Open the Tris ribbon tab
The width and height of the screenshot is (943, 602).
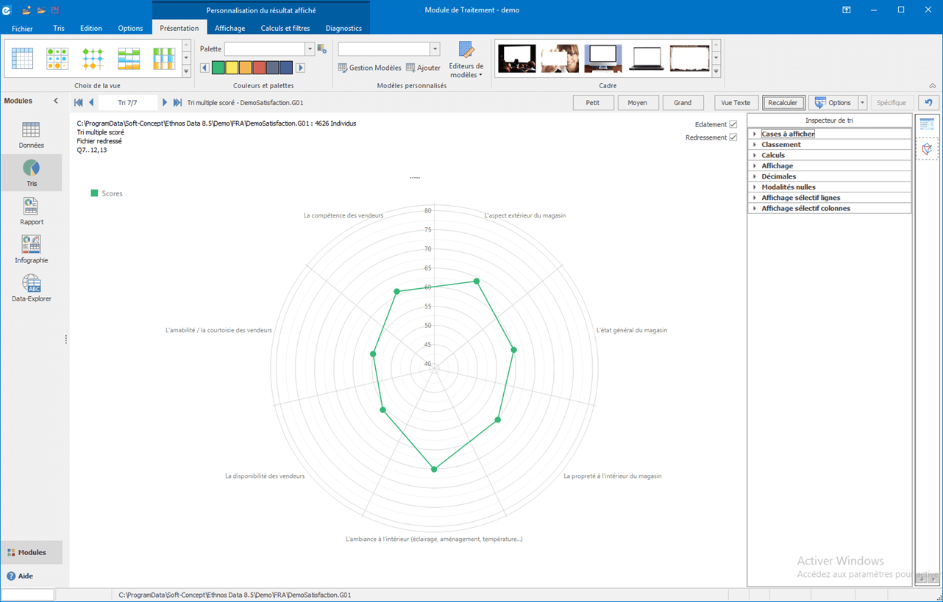tap(59, 29)
